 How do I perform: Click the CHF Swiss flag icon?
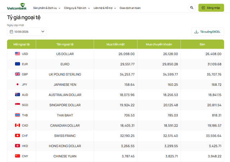click(18, 135)
